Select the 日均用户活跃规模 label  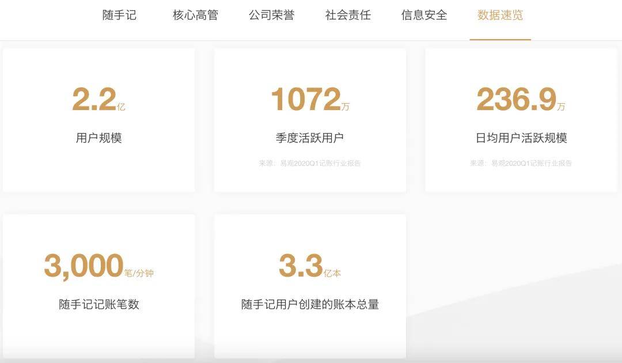click(x=521, y=138)
